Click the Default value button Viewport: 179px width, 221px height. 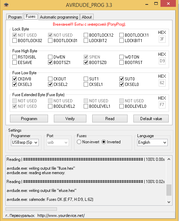coord(151,119)
